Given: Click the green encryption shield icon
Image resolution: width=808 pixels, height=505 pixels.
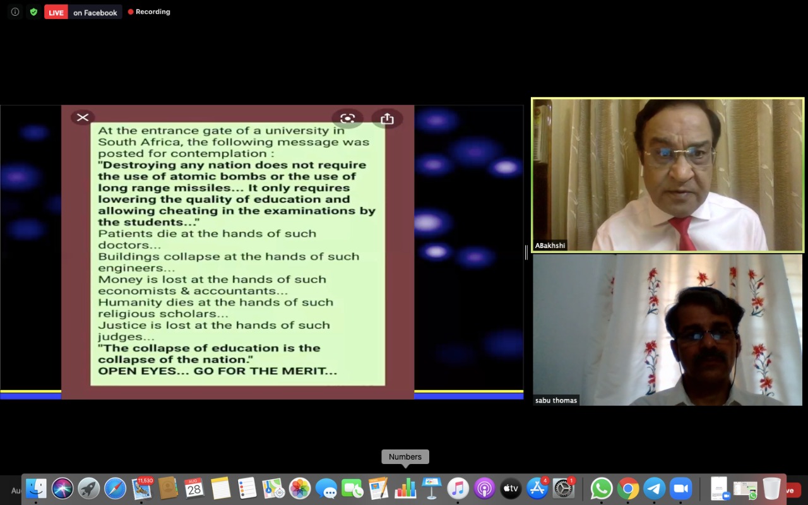Looking at the screenshot, I should click(x=33, y=12).
